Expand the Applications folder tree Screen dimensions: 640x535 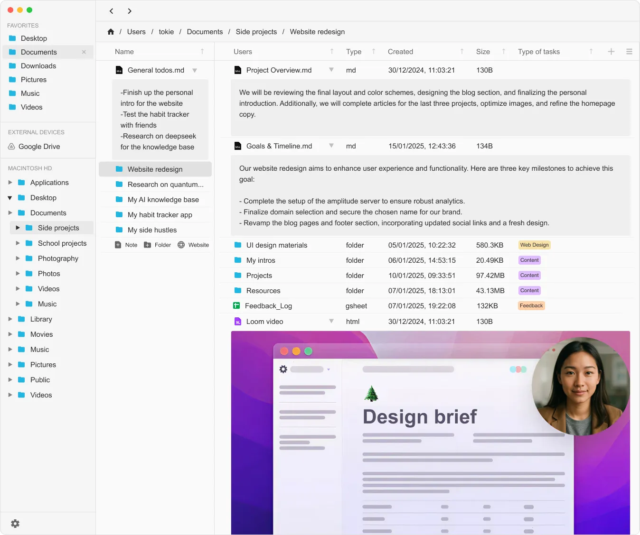[10, 183]
